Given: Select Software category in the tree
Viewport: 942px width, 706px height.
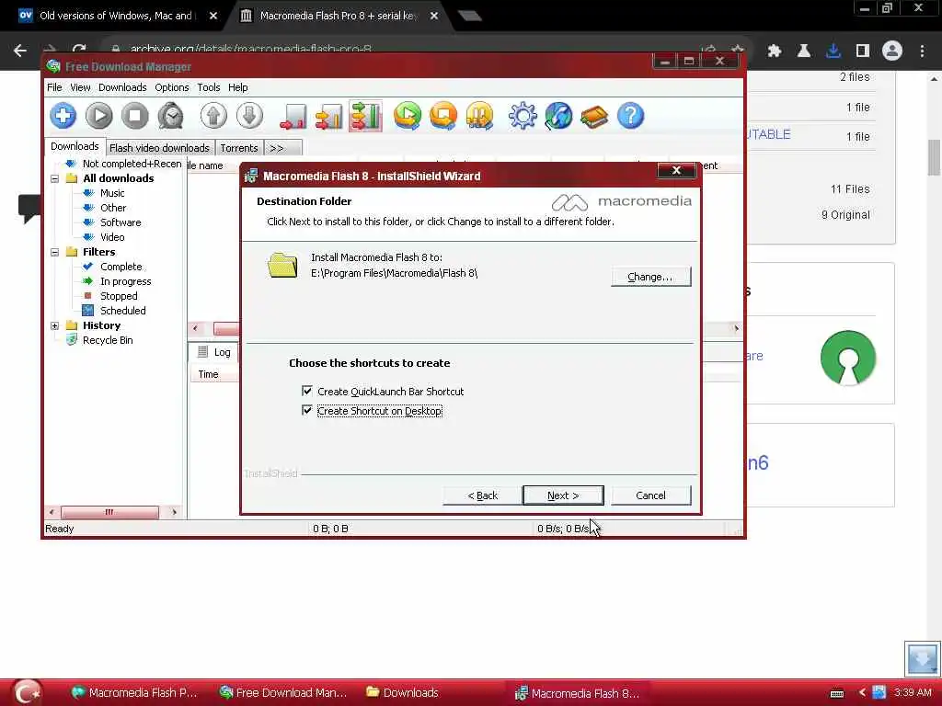Looking at the screenshot, I should [121, 222].
